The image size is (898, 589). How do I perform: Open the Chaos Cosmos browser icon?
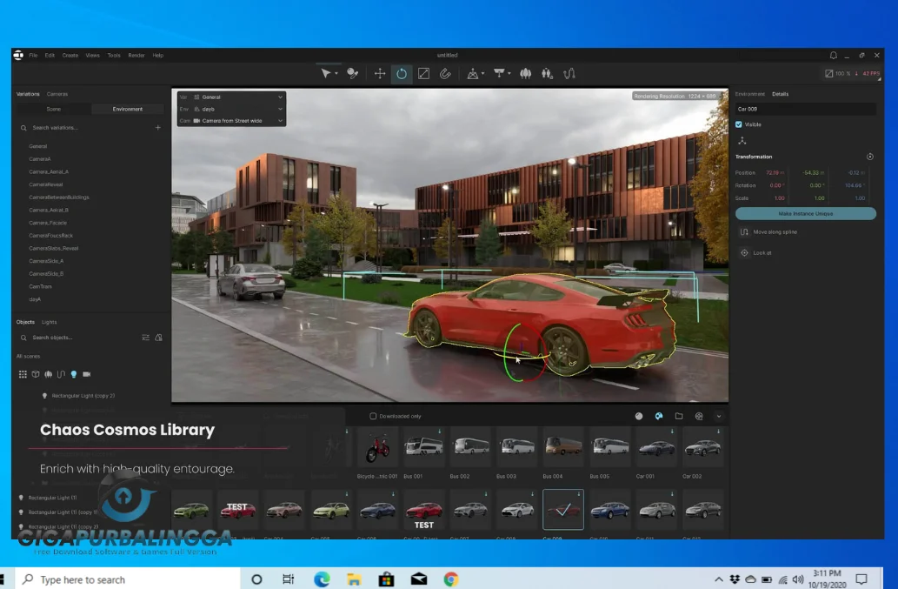[x=659, y=416]
